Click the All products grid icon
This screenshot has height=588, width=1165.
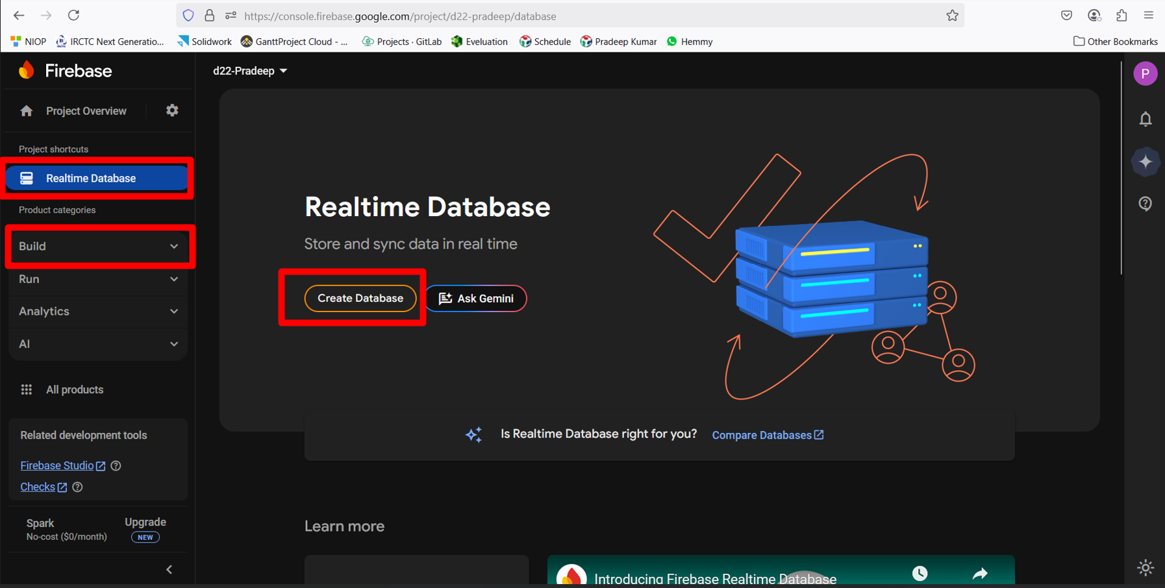point(27,389)
